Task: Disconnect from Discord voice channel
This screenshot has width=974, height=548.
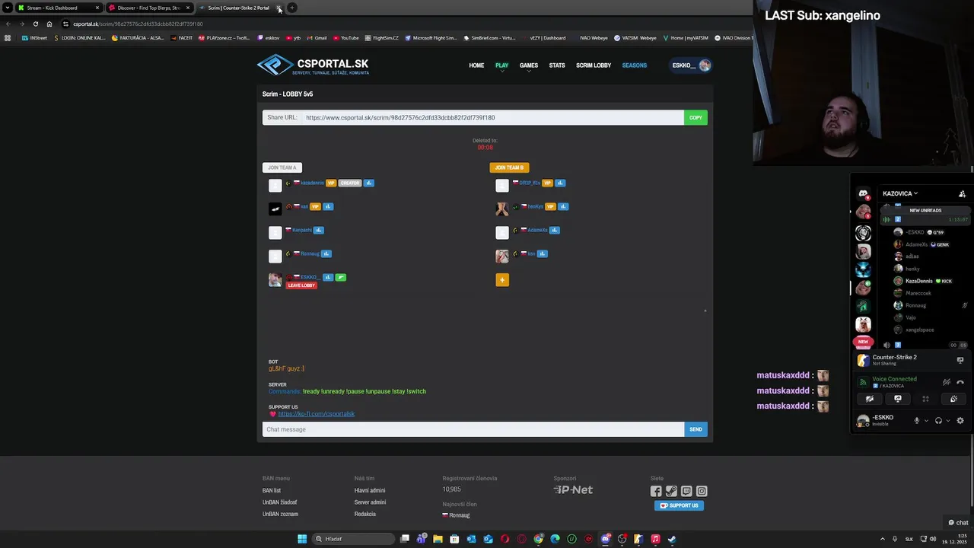Action: tap(960, 382)
